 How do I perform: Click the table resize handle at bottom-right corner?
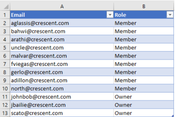point(172,116)
